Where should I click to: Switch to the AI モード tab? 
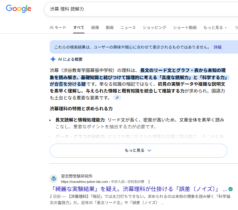(58, 27)
